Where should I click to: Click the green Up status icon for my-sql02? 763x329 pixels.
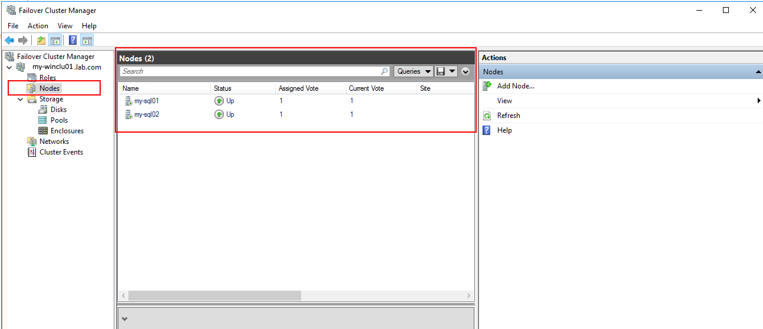(x=219, y=114)
